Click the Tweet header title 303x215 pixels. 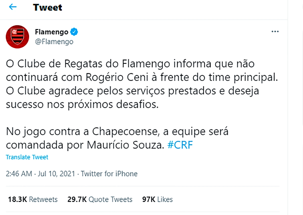[47, 8]
